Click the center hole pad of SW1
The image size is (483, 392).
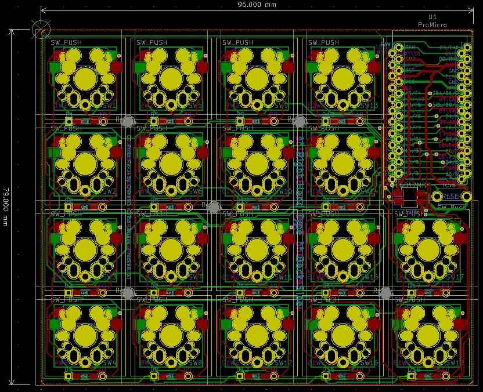[85, 78]
